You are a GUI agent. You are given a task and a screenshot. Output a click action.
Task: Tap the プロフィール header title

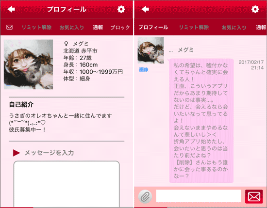(67, 9)
